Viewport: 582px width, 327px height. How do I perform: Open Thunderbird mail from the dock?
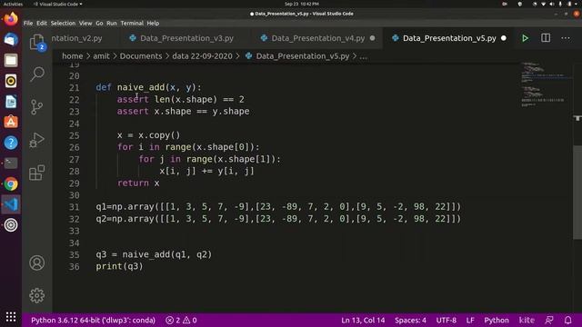[11, 39]
